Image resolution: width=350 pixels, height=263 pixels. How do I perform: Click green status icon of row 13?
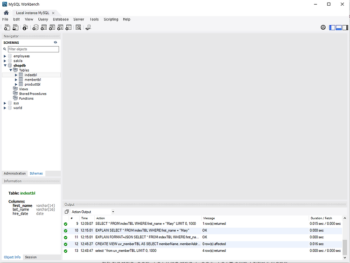[65, 251]
